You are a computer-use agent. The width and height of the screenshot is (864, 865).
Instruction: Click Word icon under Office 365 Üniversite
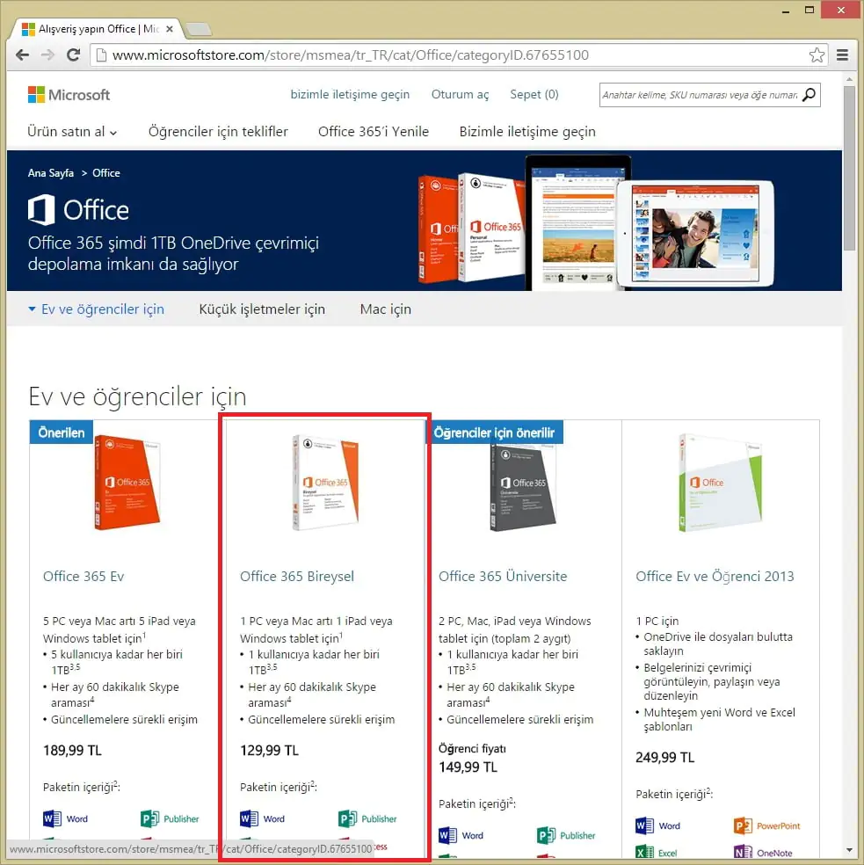(448, 836)
